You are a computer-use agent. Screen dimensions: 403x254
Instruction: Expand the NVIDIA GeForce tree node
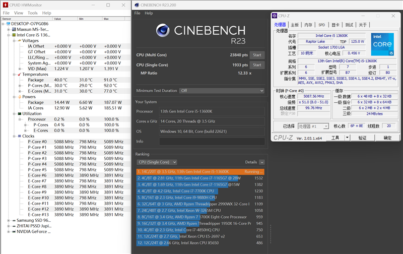(9, 232)
